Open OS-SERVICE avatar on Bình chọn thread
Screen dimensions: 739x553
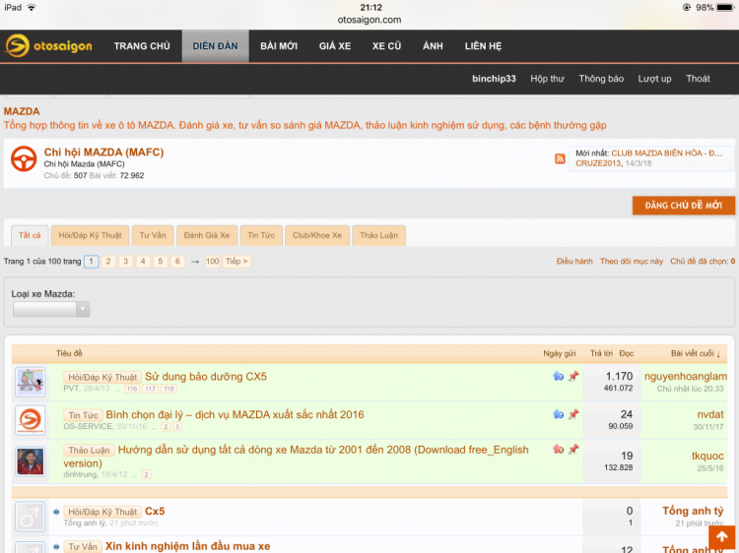pos(31,420)
